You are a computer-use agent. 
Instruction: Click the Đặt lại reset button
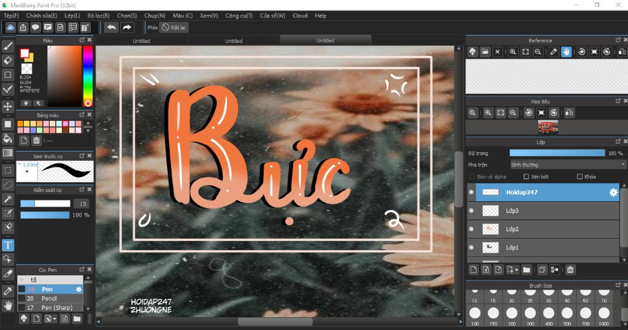(x=174, y=28)
